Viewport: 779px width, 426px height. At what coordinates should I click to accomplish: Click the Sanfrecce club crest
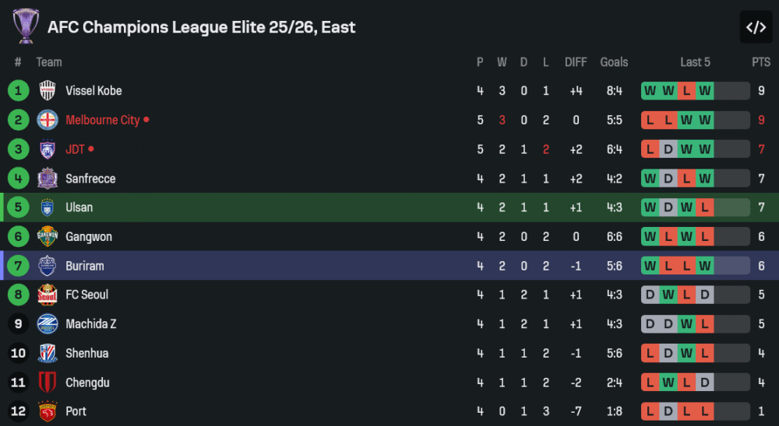(x=48, y=179)
